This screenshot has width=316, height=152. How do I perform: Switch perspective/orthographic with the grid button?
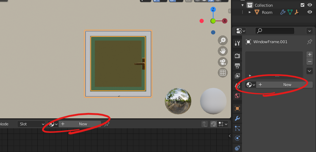(223, 73)
